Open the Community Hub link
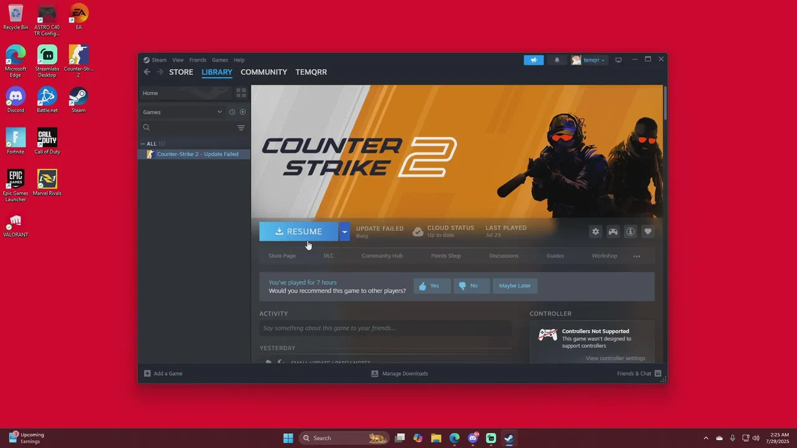Screen dimensions: 797x448 point(382,256)
